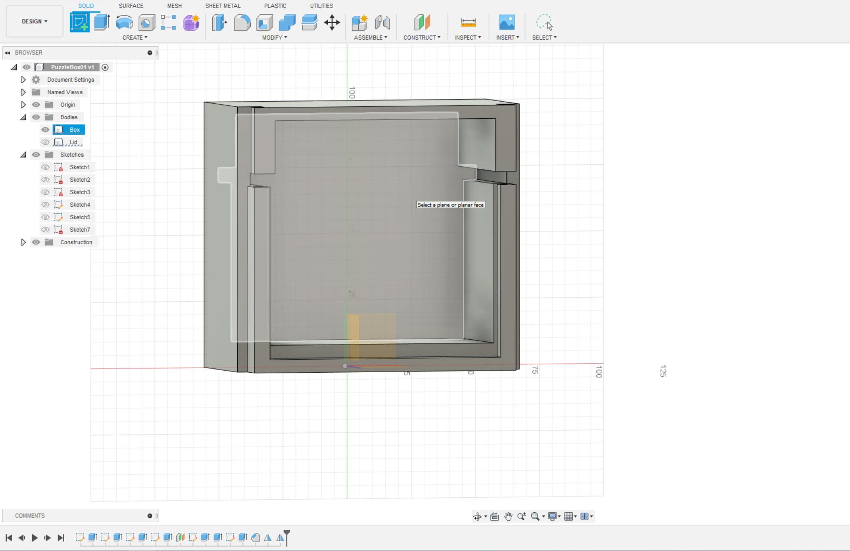Toggle visibility of Lid body
Image resolution: width=850 pixels, height=551 pixels.
click(x=46, y=142)
